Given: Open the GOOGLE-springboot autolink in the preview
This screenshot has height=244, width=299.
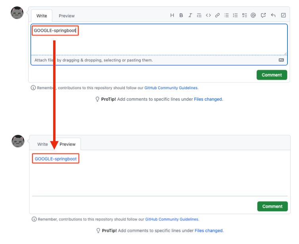Looking at the screenshot, I should (x=56, y=159).
